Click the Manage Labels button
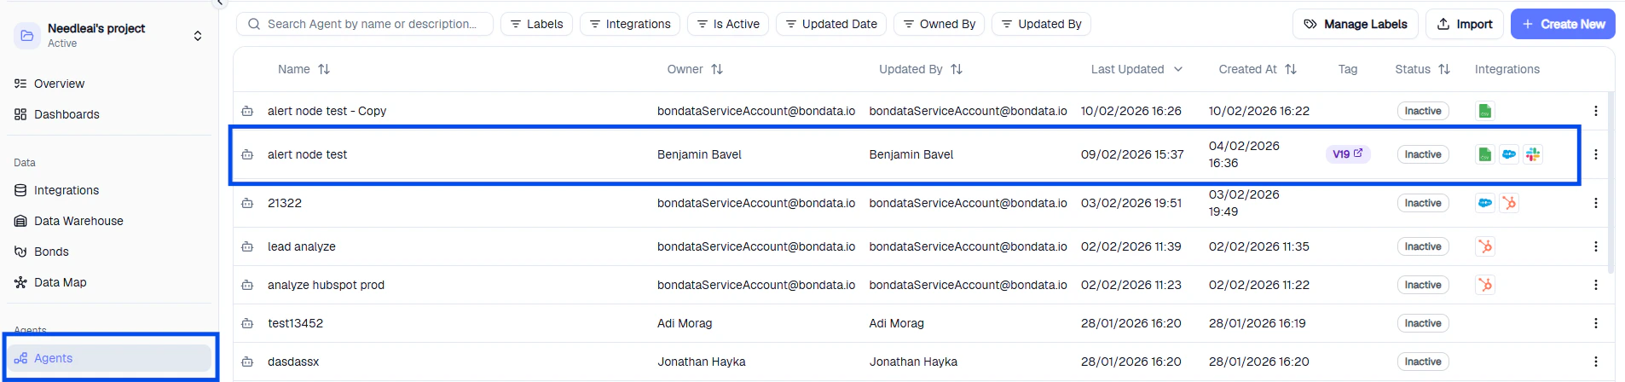 [1355, 24]
